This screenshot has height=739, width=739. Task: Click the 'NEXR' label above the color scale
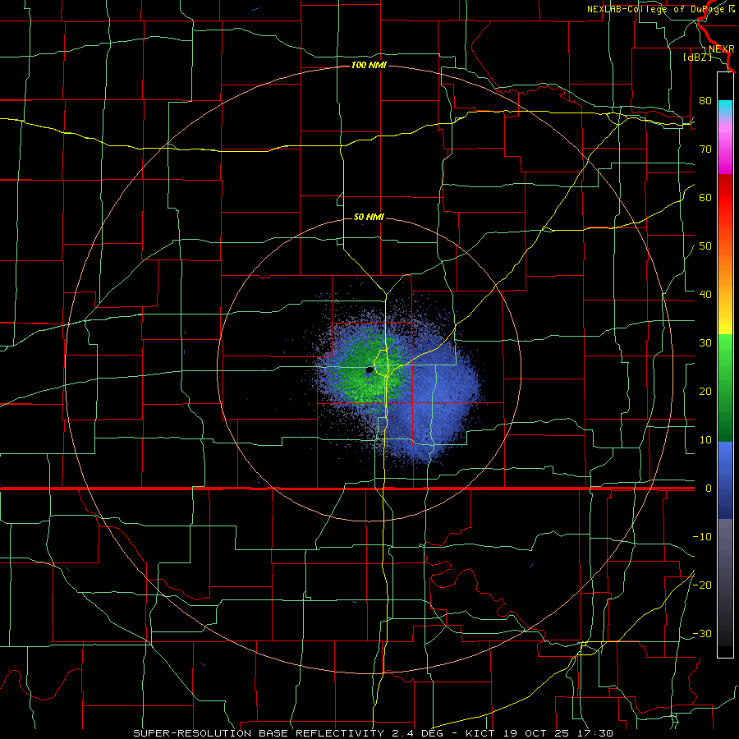click(722, 49)
